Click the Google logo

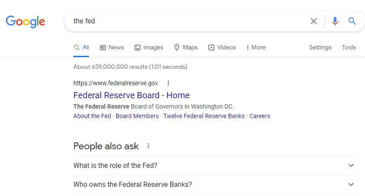25,21
